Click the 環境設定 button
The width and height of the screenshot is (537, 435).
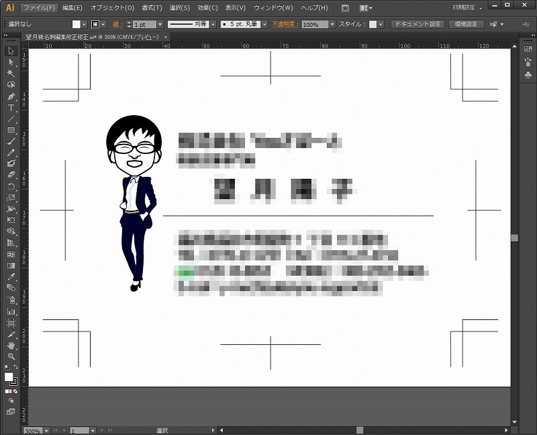(x=465, y=24)
